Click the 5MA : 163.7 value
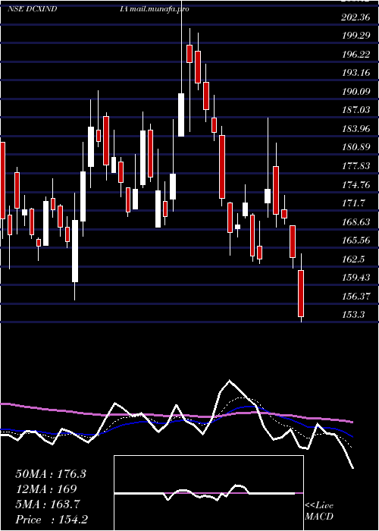This screenshot has width=379, height=531. tap(48, 504)
